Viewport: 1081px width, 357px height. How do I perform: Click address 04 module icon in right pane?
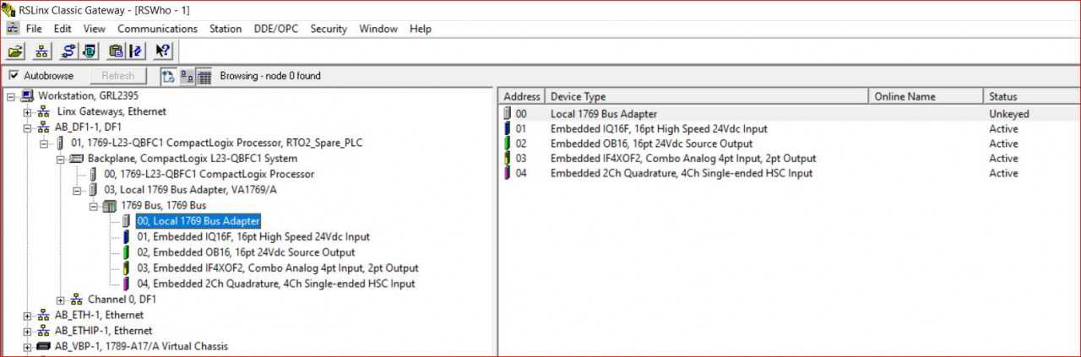tap(507, 173)
